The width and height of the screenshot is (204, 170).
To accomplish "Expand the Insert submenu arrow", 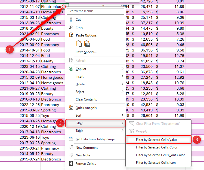I will click(122, 77).
